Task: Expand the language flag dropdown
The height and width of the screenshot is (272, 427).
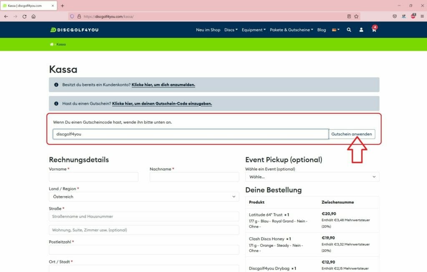Action: (x=336, y=30)
